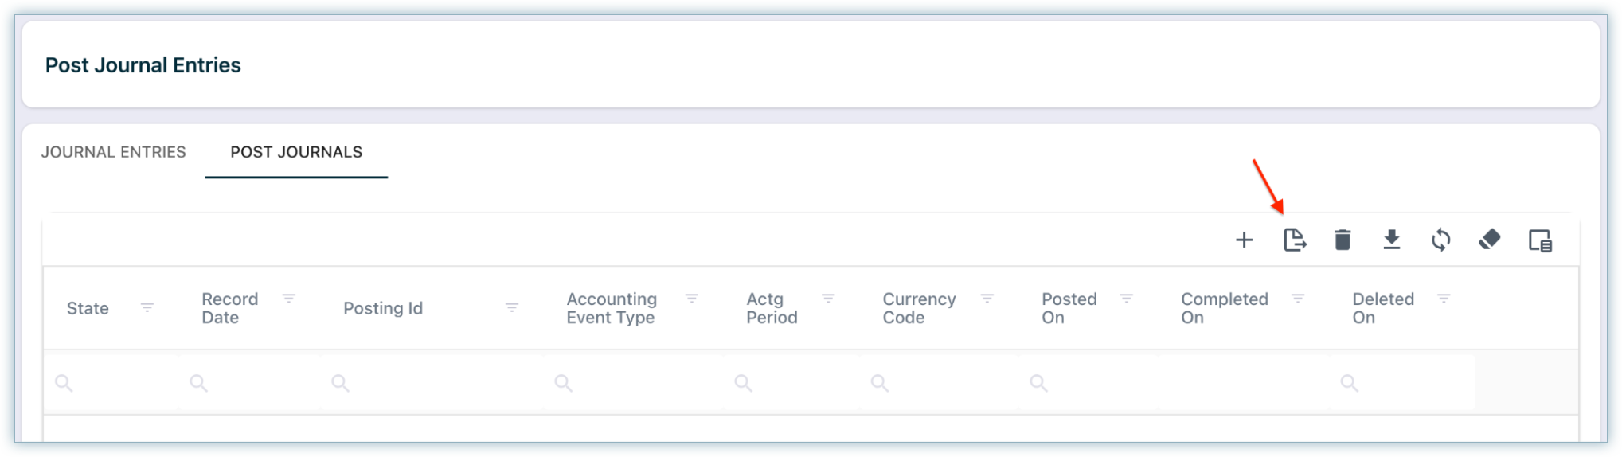
Task: Sort by Actg Period column header
Action: pos(771,308)
